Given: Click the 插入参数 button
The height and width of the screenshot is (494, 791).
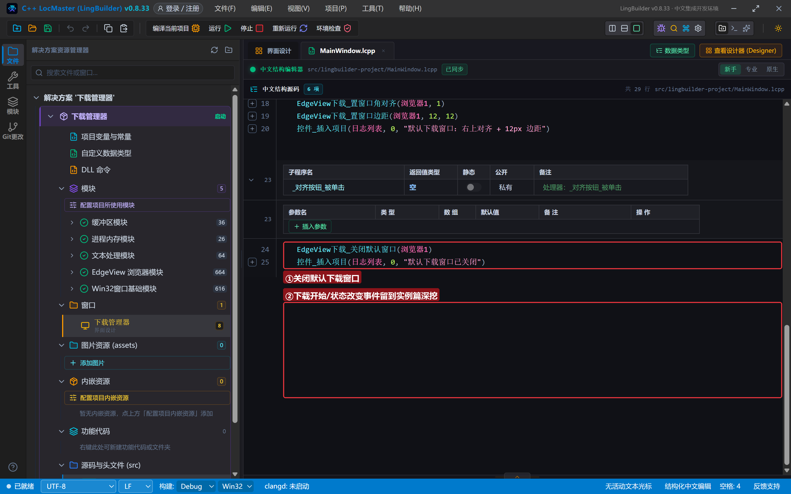Looking at the screenshot, I should [x=310, y=226].
